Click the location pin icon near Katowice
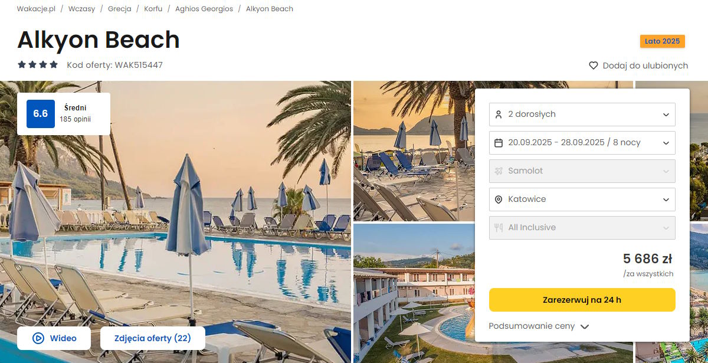This screenshot has width=708, height=363. tap(499, 200)
